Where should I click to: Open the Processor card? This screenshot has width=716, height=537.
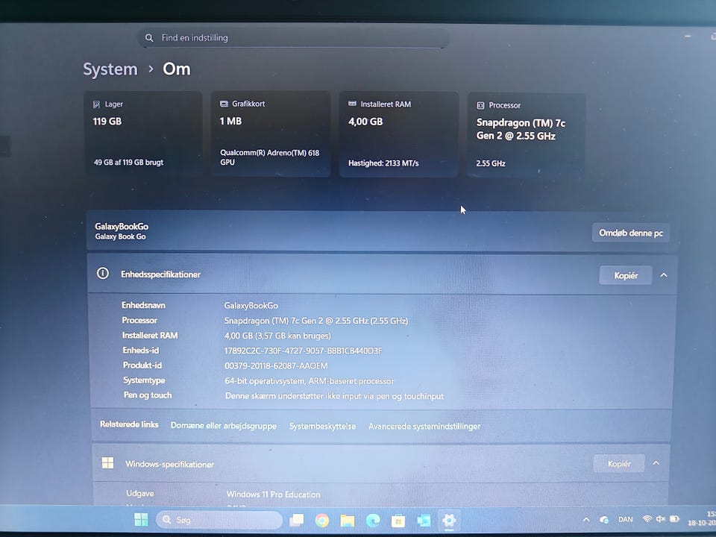tap(526, 135)
